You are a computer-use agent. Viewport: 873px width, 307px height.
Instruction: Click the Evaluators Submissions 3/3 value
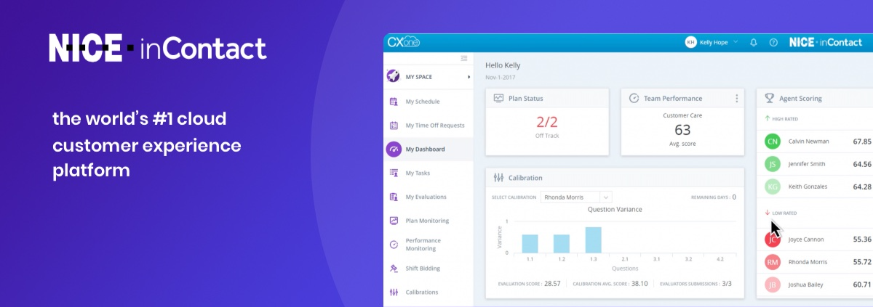pos(727,284)
